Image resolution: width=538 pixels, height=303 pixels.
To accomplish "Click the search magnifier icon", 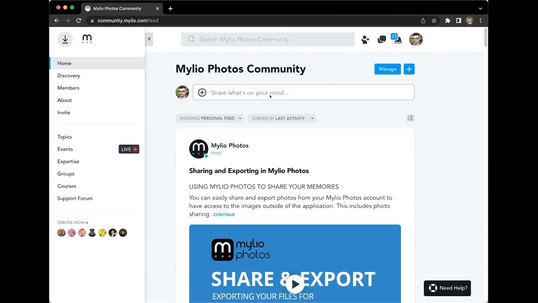I will (x=191, y=39).
